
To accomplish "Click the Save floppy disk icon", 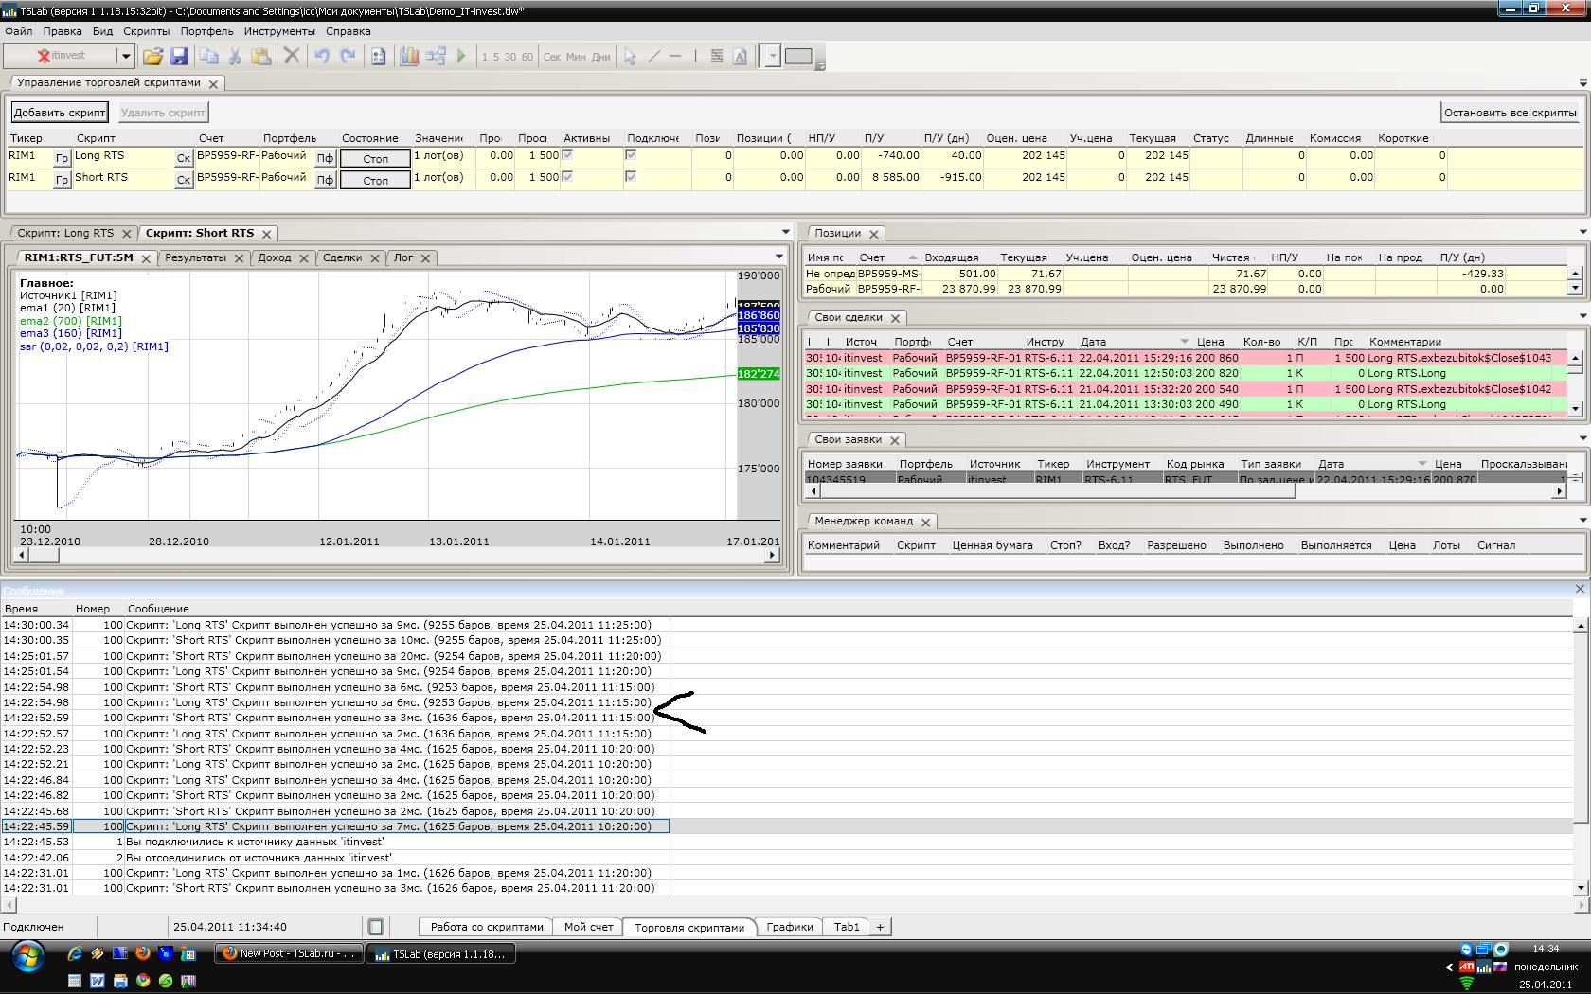I will click(178, 57).
